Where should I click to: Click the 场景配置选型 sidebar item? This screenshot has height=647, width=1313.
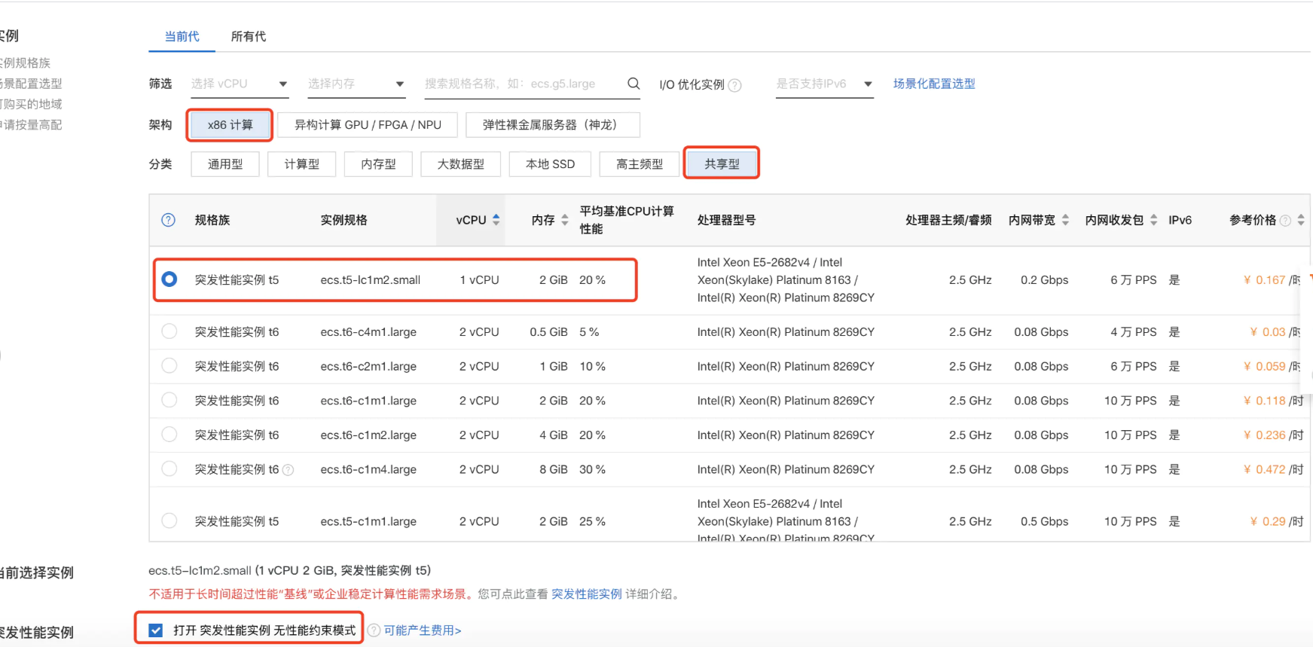[x=31, y=84]
